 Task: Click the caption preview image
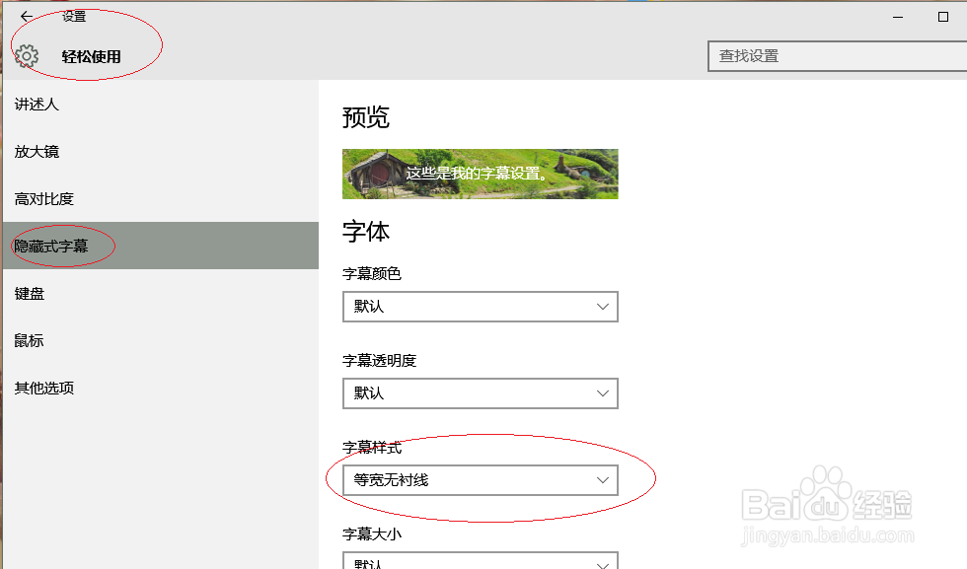click(481, 174)
